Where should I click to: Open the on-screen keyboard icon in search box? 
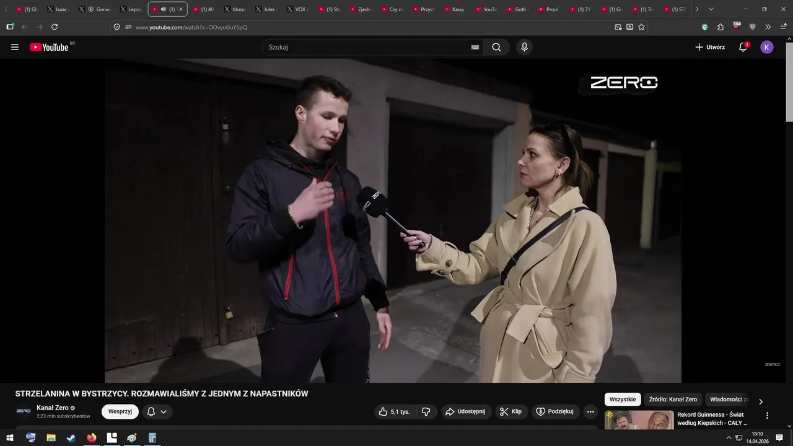point(475,47)
